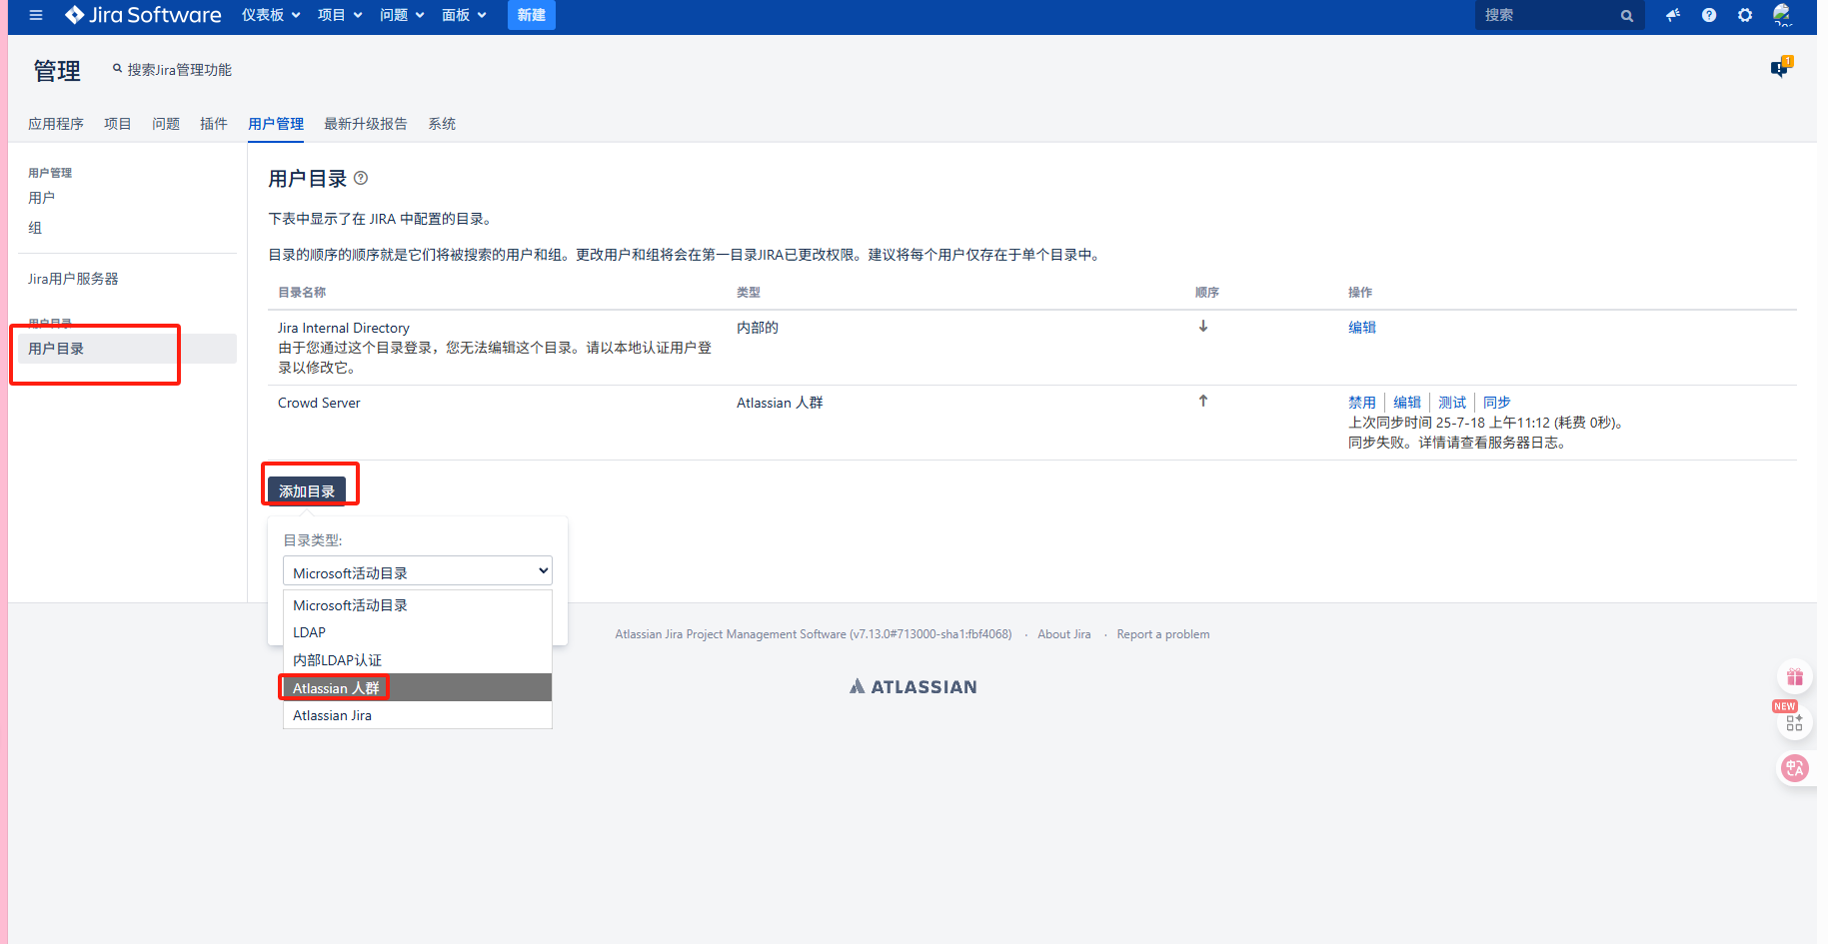This screenshot has height=944, width=1828.
Task: Switch to 项目 admin tab
Action: click(x=118, y=124)
